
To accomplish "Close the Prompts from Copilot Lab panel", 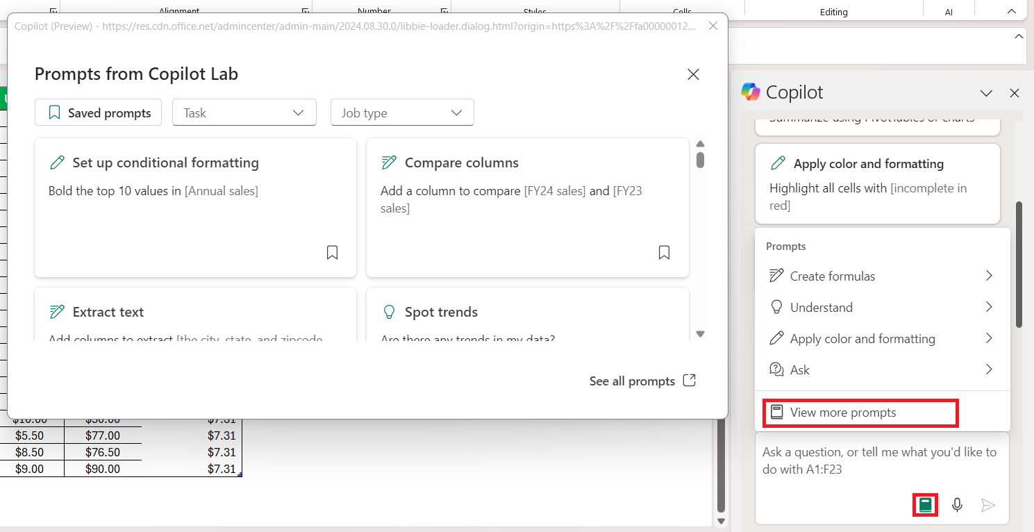I will coord(693,74).
